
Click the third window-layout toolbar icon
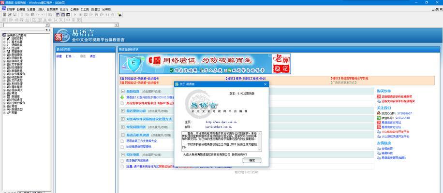coord(68,14)
